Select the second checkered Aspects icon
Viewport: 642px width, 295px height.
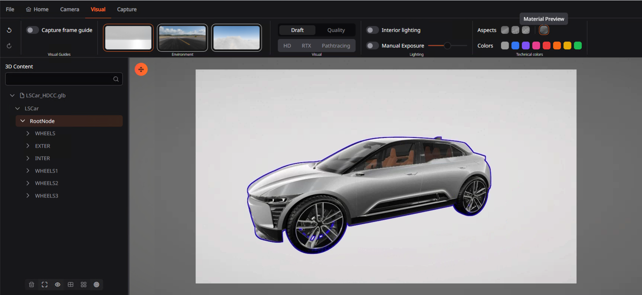tap(515, 30)
